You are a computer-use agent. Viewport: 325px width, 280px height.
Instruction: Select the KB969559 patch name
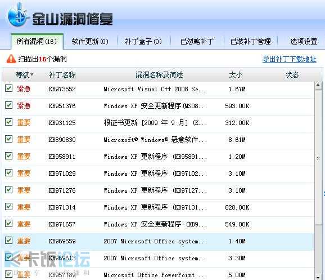click(x=62, y=241)
